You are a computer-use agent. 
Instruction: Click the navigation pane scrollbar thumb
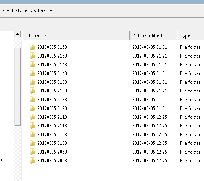[x=17, y=87]
